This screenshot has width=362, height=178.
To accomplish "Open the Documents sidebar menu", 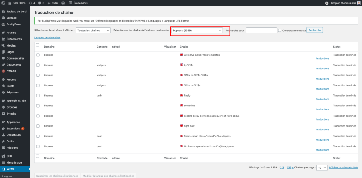I will tap(14, 65).
